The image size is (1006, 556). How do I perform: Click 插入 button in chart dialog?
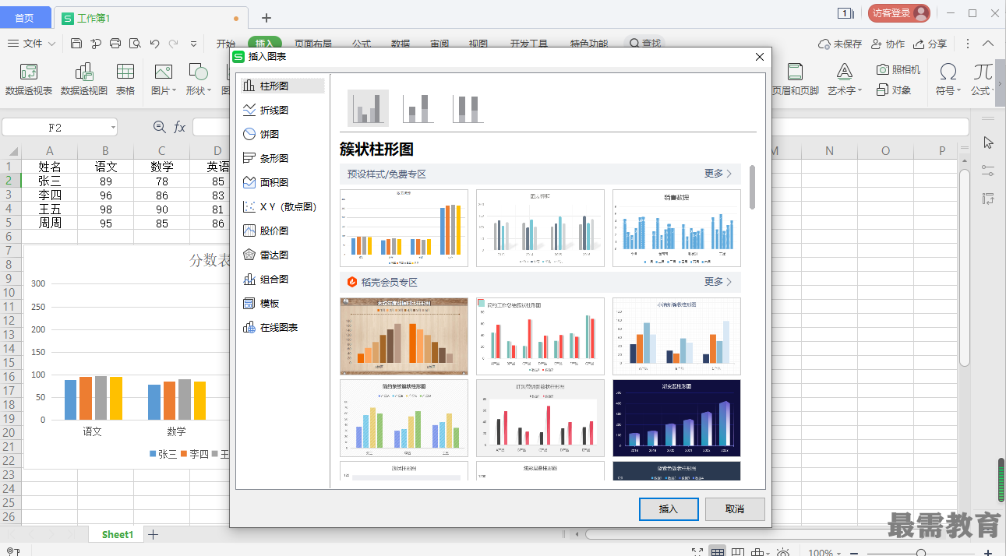click(669, 509)
